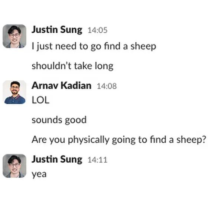The width and height of the screenshot is (208, 208).
Task: Open the 14:08 timestamp link
Action: (x=107, y=86)
